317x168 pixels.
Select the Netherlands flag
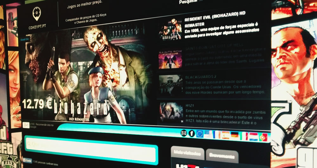coord(254,137)
